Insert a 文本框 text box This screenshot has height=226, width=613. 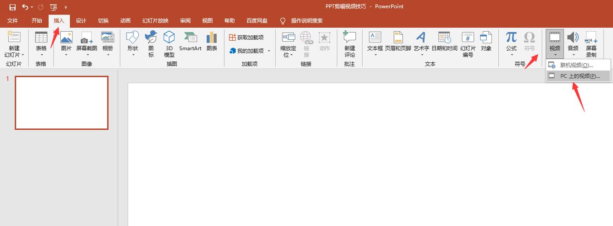pos(375,44)
